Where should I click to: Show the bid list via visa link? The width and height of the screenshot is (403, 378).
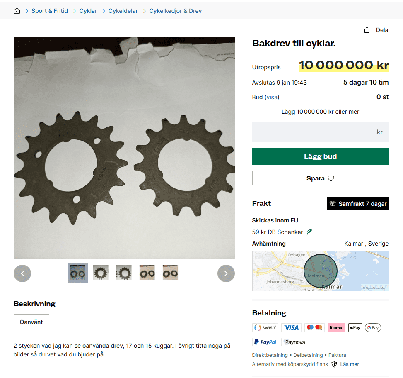(272, 97)
